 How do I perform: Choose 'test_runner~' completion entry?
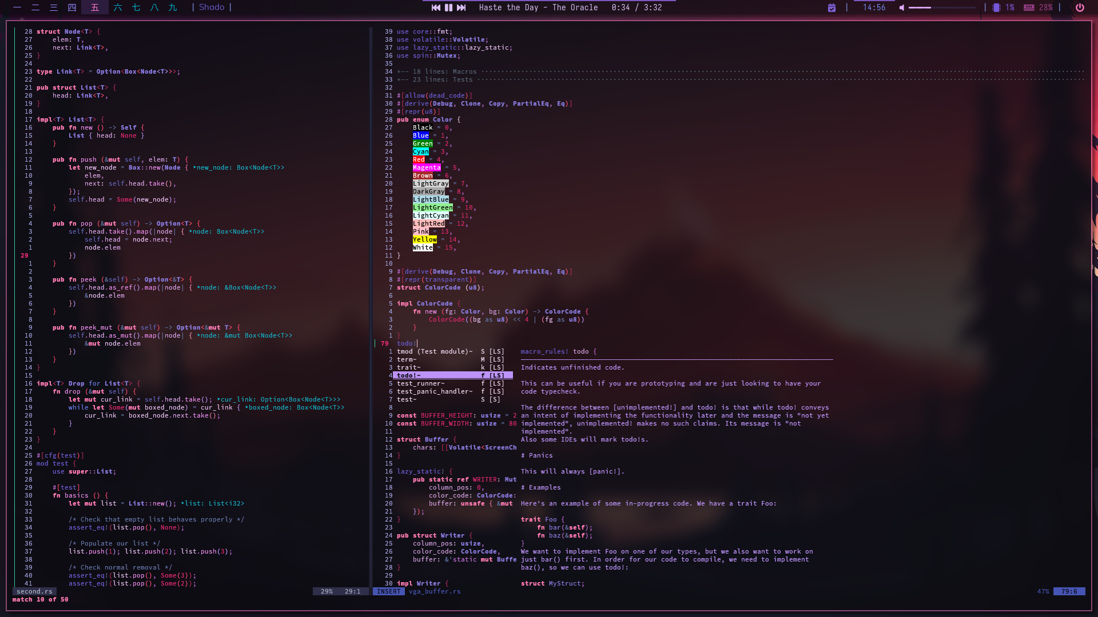420,383
